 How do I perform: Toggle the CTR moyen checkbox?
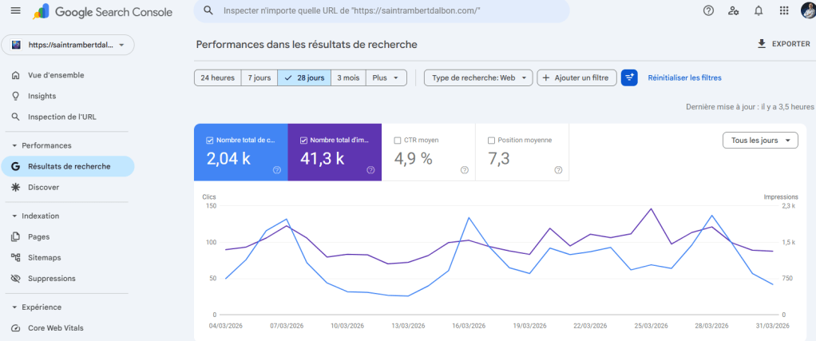(398, 140)
